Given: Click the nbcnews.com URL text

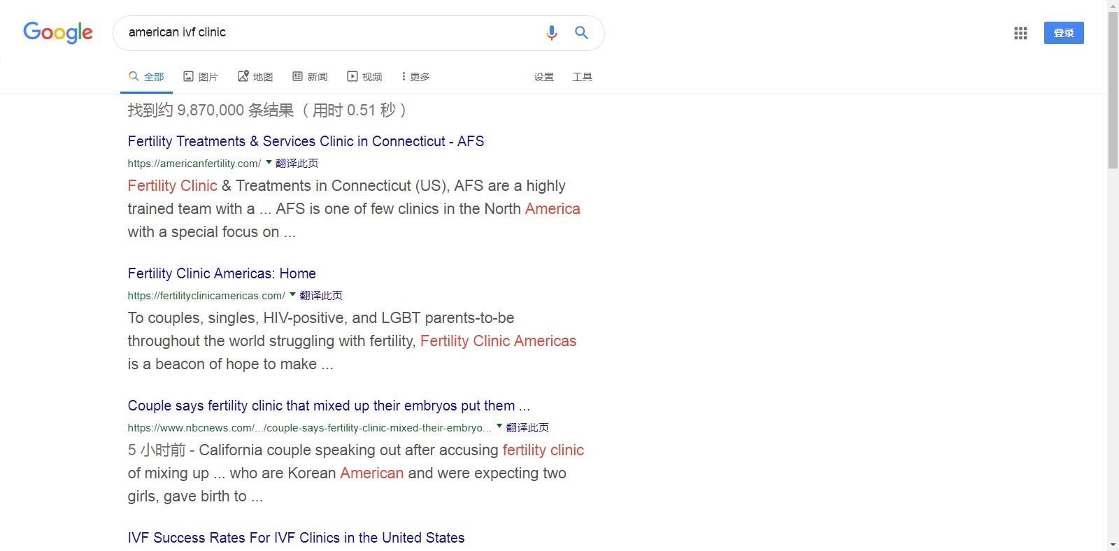Looking at the screenshot, I should (x=309, y=428).
